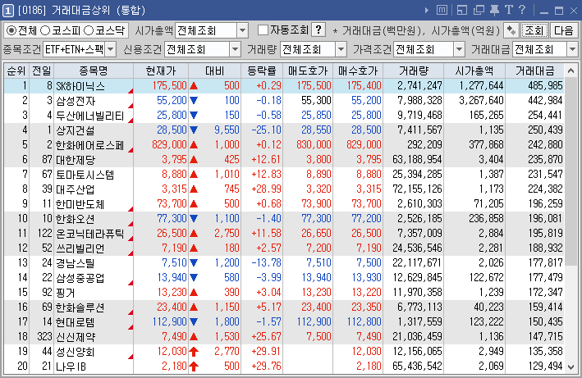This screenshot has height=378, width=582.
Task: Select the 코스피 radio button
Action: [45, 30]
